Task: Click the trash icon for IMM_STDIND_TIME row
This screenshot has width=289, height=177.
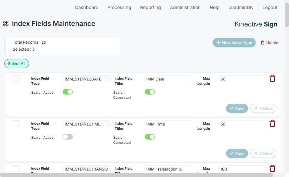Action: [272, 124]
